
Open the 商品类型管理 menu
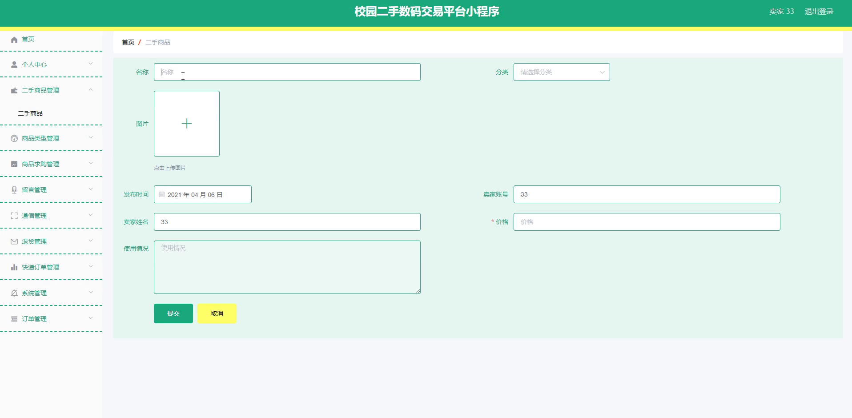(x=51, y=138)
